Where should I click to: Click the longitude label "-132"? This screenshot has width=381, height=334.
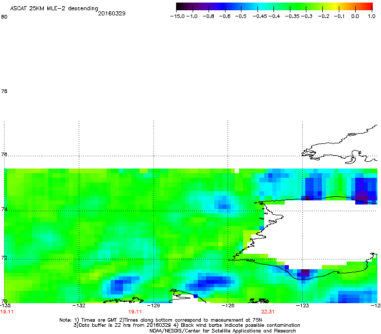(x=79, y=305)
